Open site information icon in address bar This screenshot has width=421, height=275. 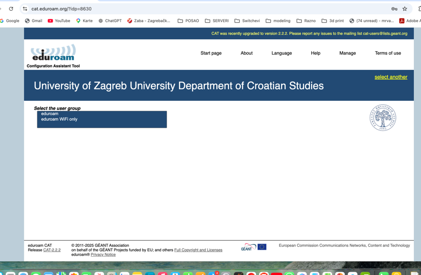click(x=25, y=9)
